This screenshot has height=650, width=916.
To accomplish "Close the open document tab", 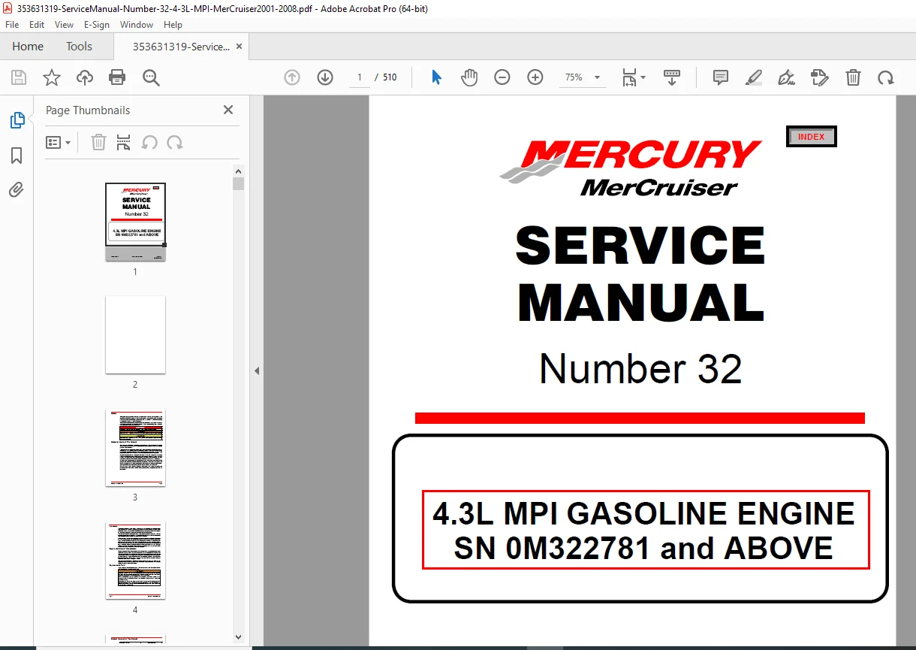I will (x=240, y=47).
